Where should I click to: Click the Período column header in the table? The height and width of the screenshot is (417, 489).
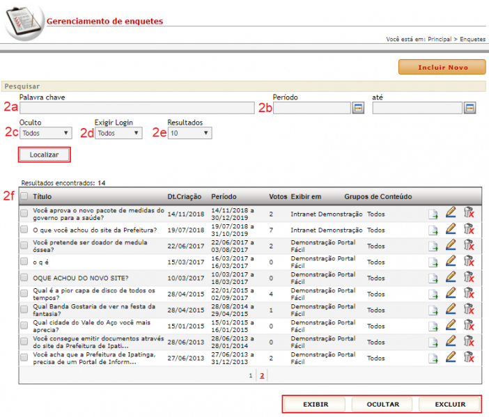tap(224, 196)
